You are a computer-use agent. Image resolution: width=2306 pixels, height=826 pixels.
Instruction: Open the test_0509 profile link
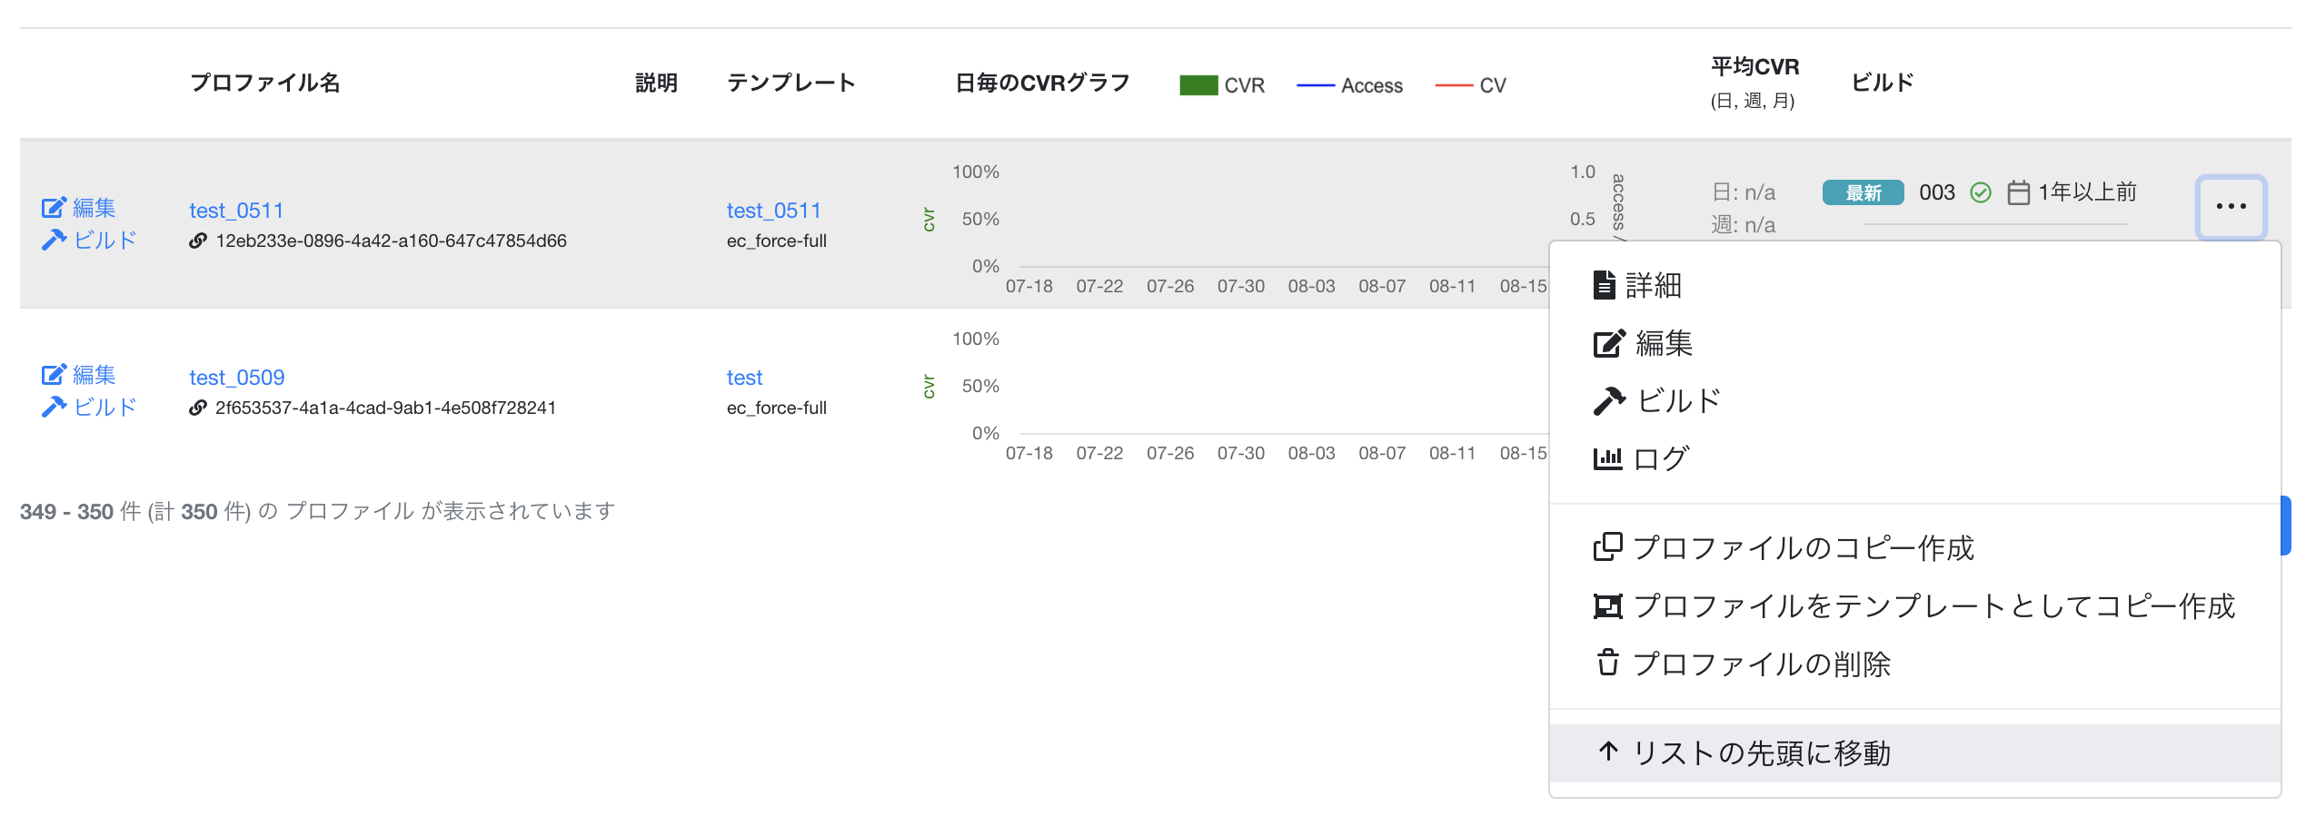tap(236, 378)
